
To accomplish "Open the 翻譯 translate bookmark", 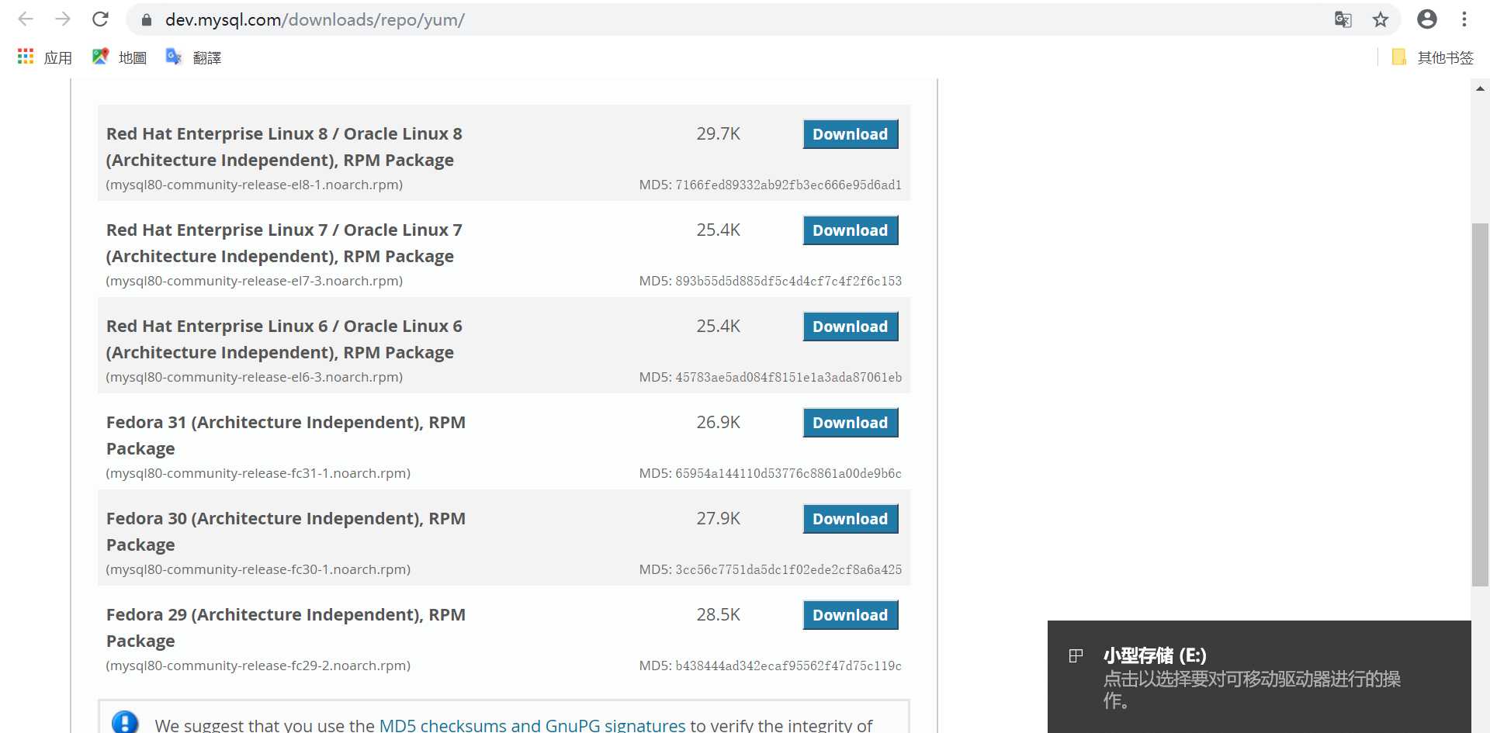I will (194, 57).
